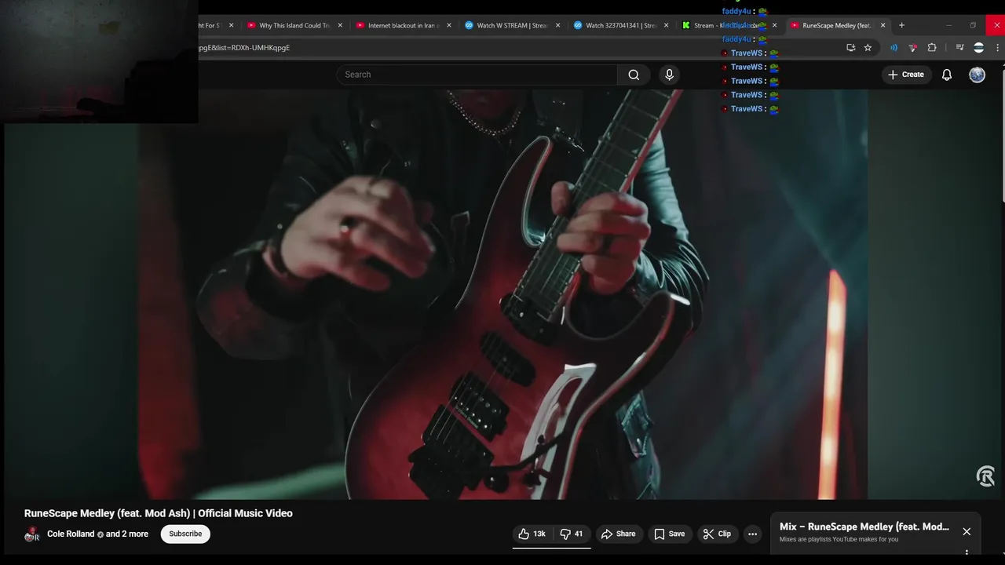Click the video title text

(159, 513)
